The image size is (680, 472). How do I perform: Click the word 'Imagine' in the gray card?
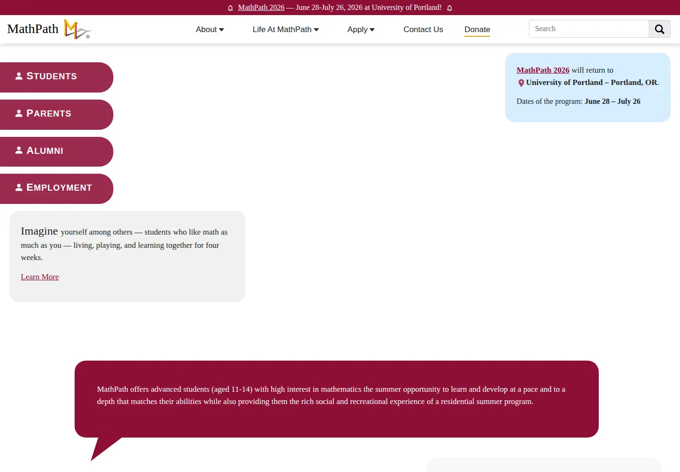tap(39, 231)
